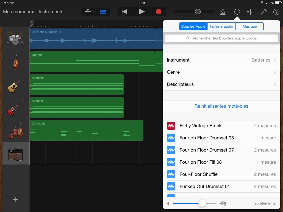
Task: Preview Four on Floor Drumset 05 icon
Action: [171, 138]
